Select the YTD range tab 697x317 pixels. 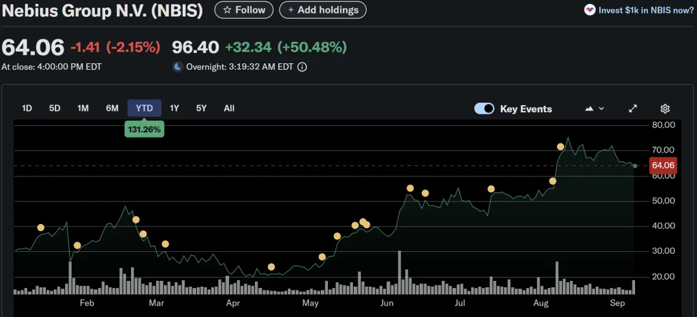click(145, 108)
